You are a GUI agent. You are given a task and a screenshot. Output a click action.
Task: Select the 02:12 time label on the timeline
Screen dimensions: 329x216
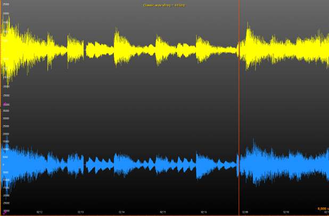tap(39, 212)
